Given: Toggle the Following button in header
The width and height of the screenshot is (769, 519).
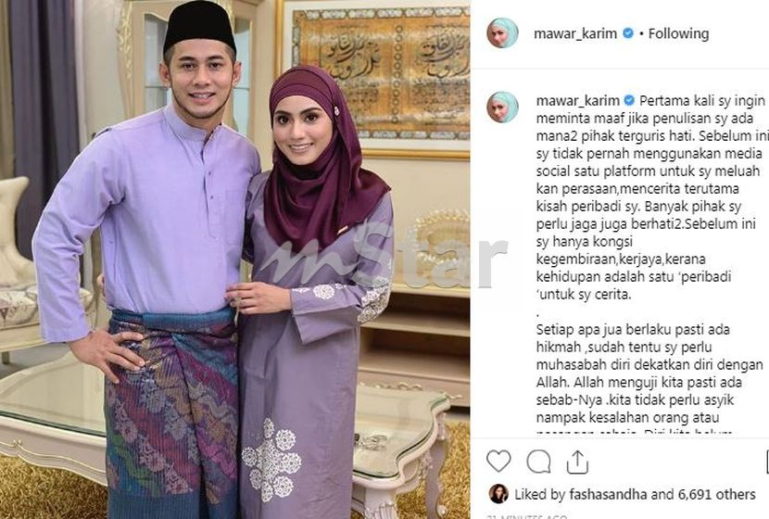Looking at the screenshot, I should click(678, 34).
